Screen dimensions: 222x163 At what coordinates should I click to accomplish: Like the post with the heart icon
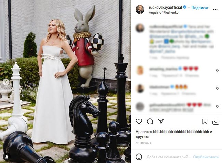pos(139,121)
